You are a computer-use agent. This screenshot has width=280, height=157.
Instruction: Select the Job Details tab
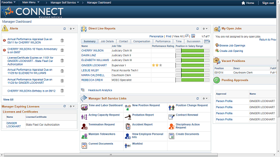[107, 41]
